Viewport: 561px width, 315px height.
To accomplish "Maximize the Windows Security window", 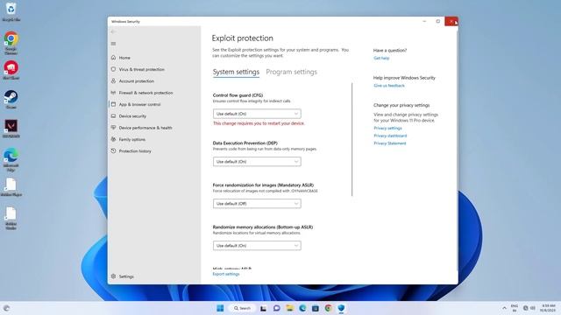I will (x=438, y=21).
